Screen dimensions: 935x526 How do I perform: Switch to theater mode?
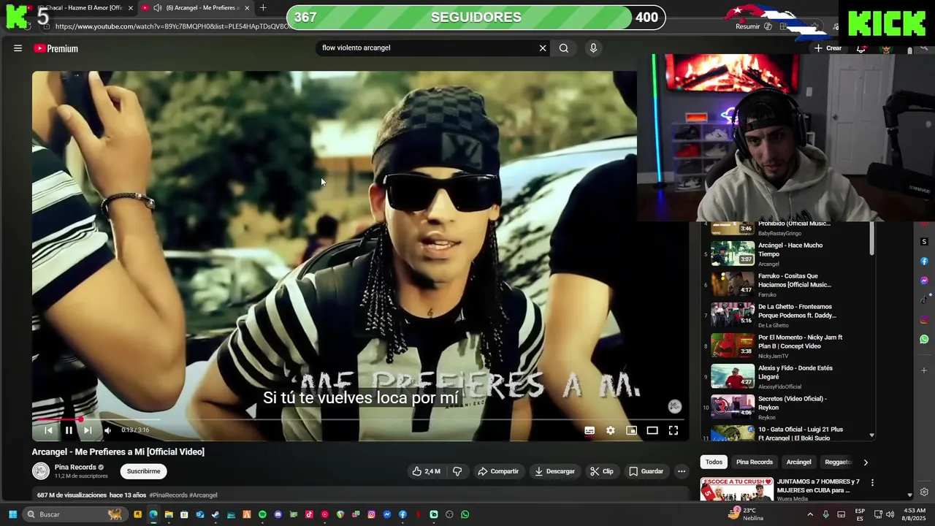(652, 430)
